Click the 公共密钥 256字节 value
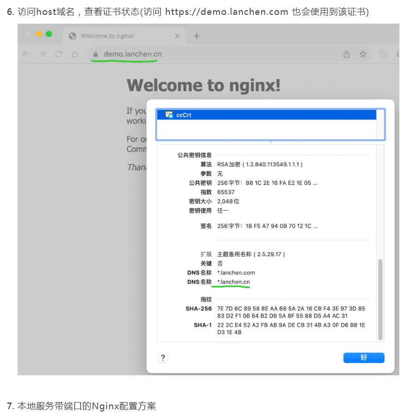Image resolution: width=404 pixels, height=417 pixels. (x=267, y=183)
